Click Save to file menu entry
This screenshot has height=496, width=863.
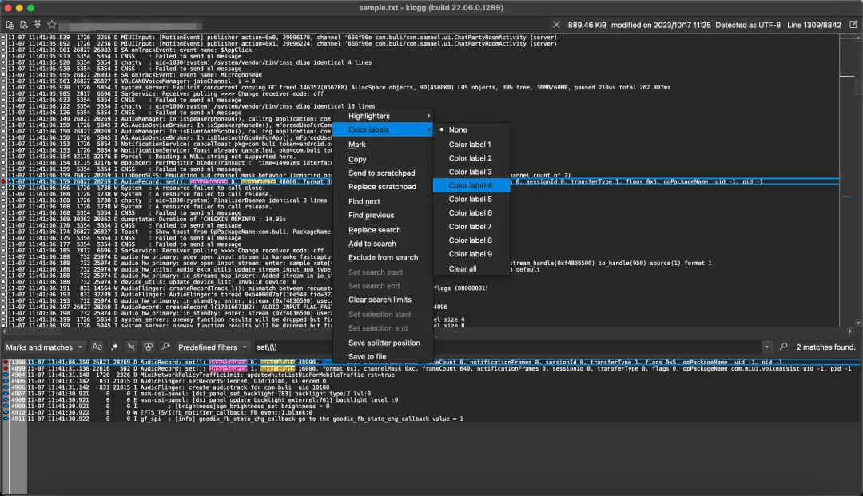pos(367,356)
